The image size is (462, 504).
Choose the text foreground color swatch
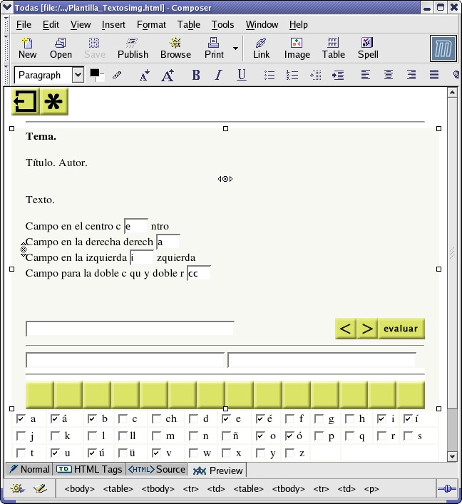point(94,73)
